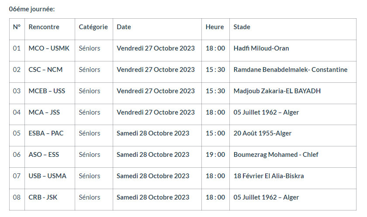Click the Rencontre column header

44,27
